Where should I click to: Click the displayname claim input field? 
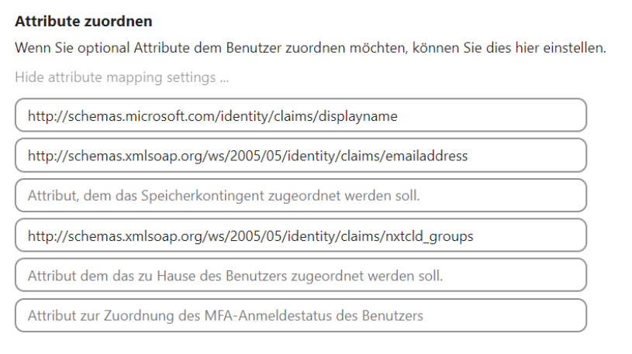(300, 115)
